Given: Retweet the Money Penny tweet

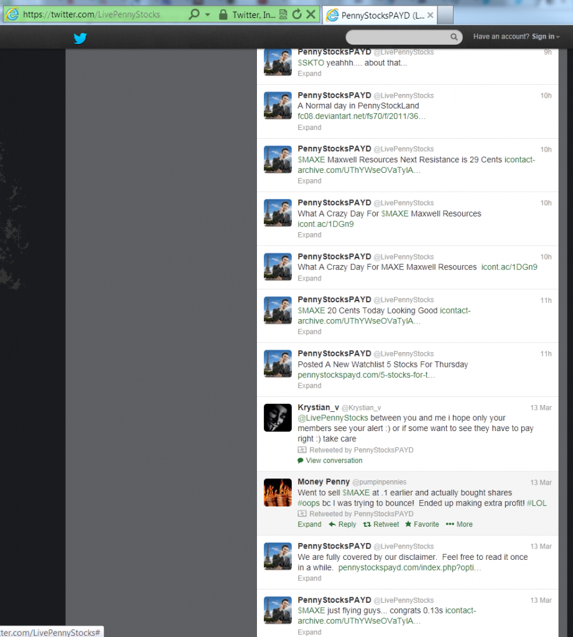Looking at the screenshot, I should [381, 524].
